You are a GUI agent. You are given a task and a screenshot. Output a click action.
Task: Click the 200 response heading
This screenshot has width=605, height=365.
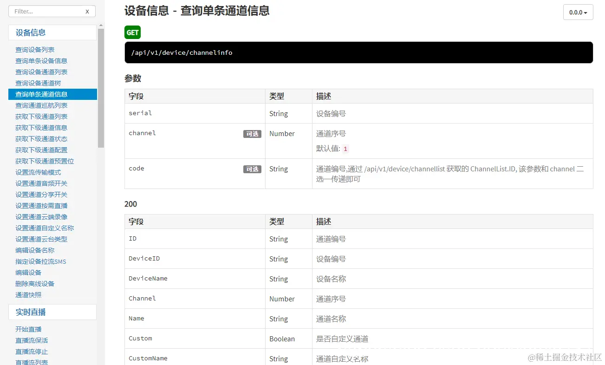click(130, 204)
